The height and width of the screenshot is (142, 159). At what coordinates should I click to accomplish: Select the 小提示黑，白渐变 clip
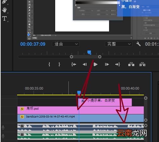(x=105, y=102)
